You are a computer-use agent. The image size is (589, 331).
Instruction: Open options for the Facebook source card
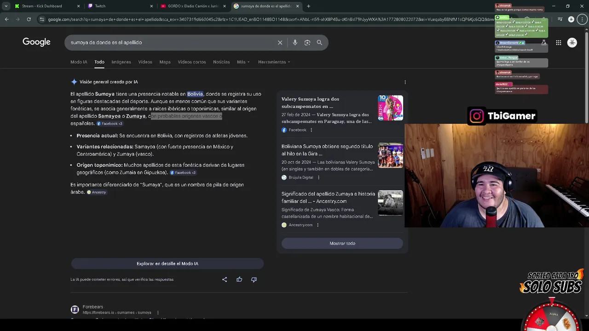(311, 130)
